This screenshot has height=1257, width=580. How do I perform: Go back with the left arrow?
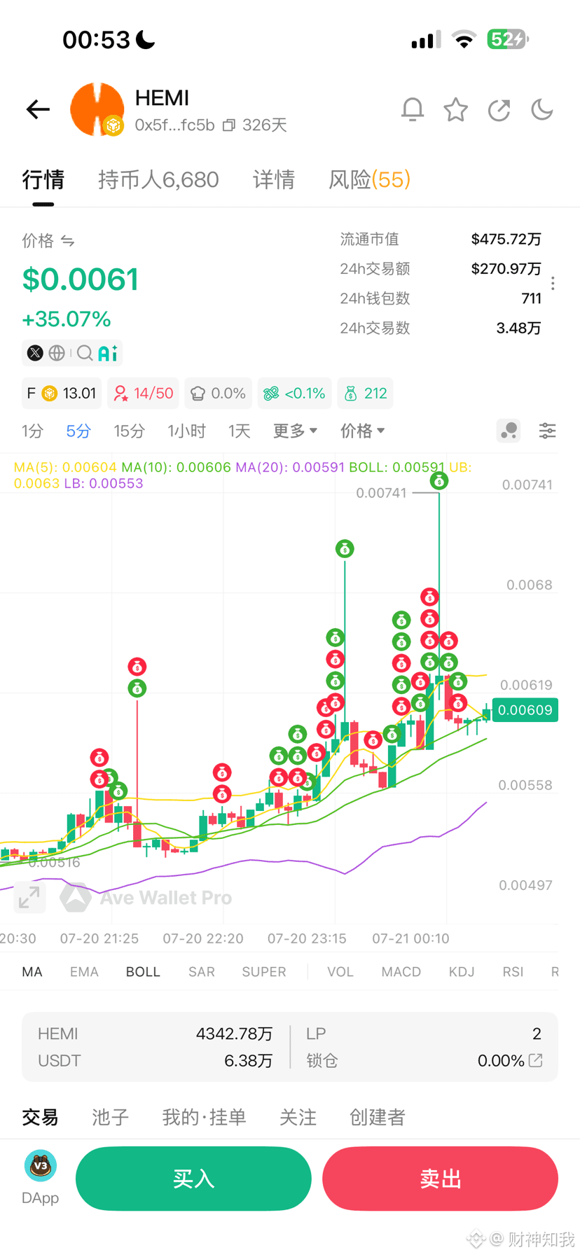tap(38, 109)
